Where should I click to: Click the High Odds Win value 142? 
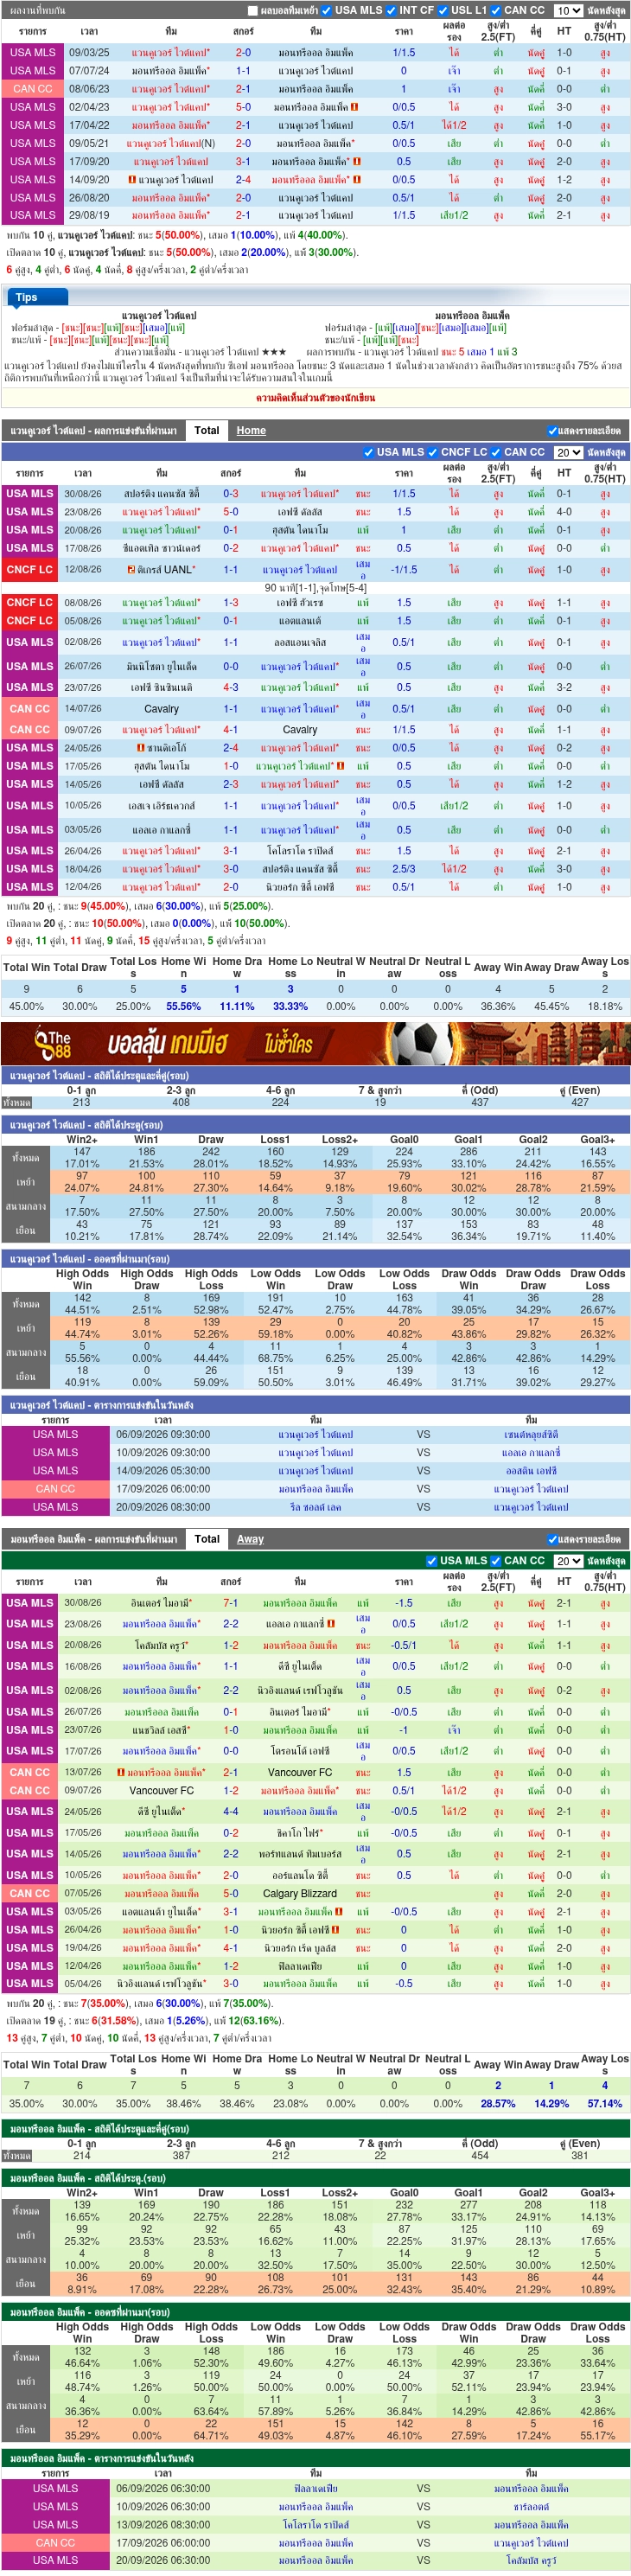(x=82, y=1297)
